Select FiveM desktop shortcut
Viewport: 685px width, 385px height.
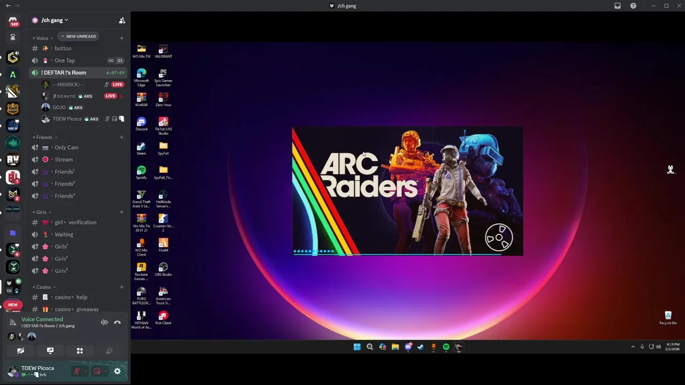[163, 245]
